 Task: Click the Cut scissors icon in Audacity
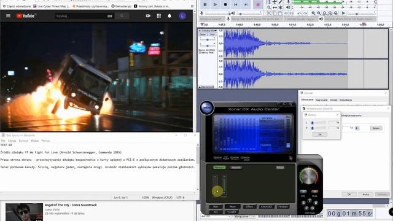[x=269, y=13]
